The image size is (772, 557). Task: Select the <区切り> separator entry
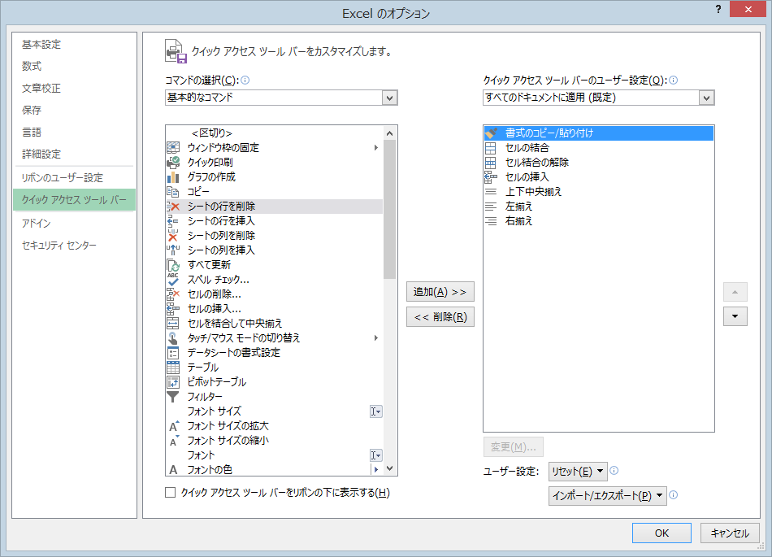274,133
